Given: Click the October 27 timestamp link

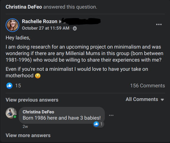Looking at the screenshot, I should [46, 28].
